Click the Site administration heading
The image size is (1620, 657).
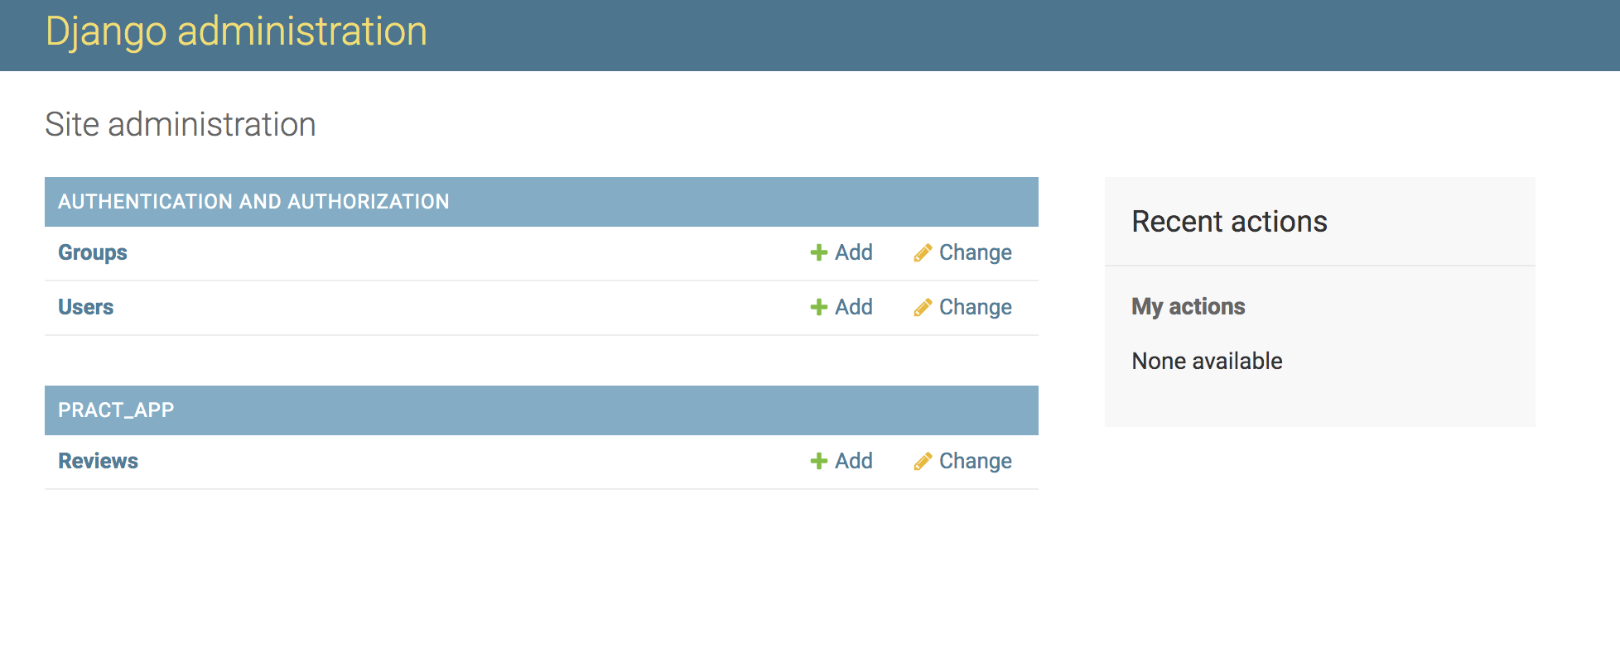point(181,123)
